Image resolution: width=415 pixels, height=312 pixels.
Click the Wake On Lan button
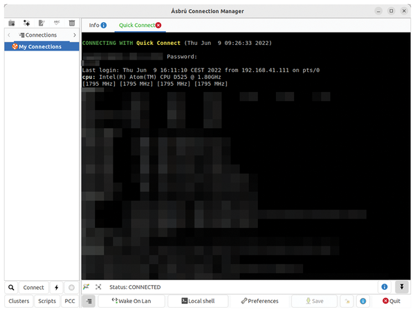(x=131, y=301)
